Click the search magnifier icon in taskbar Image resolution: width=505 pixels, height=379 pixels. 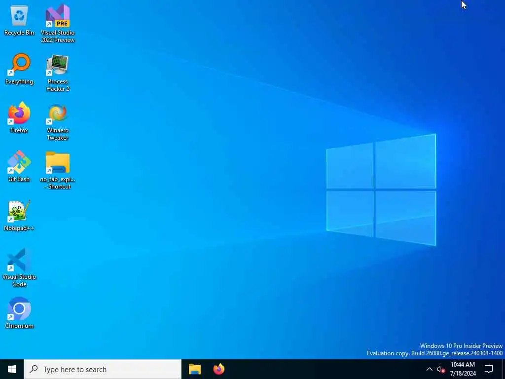point(34,369)
